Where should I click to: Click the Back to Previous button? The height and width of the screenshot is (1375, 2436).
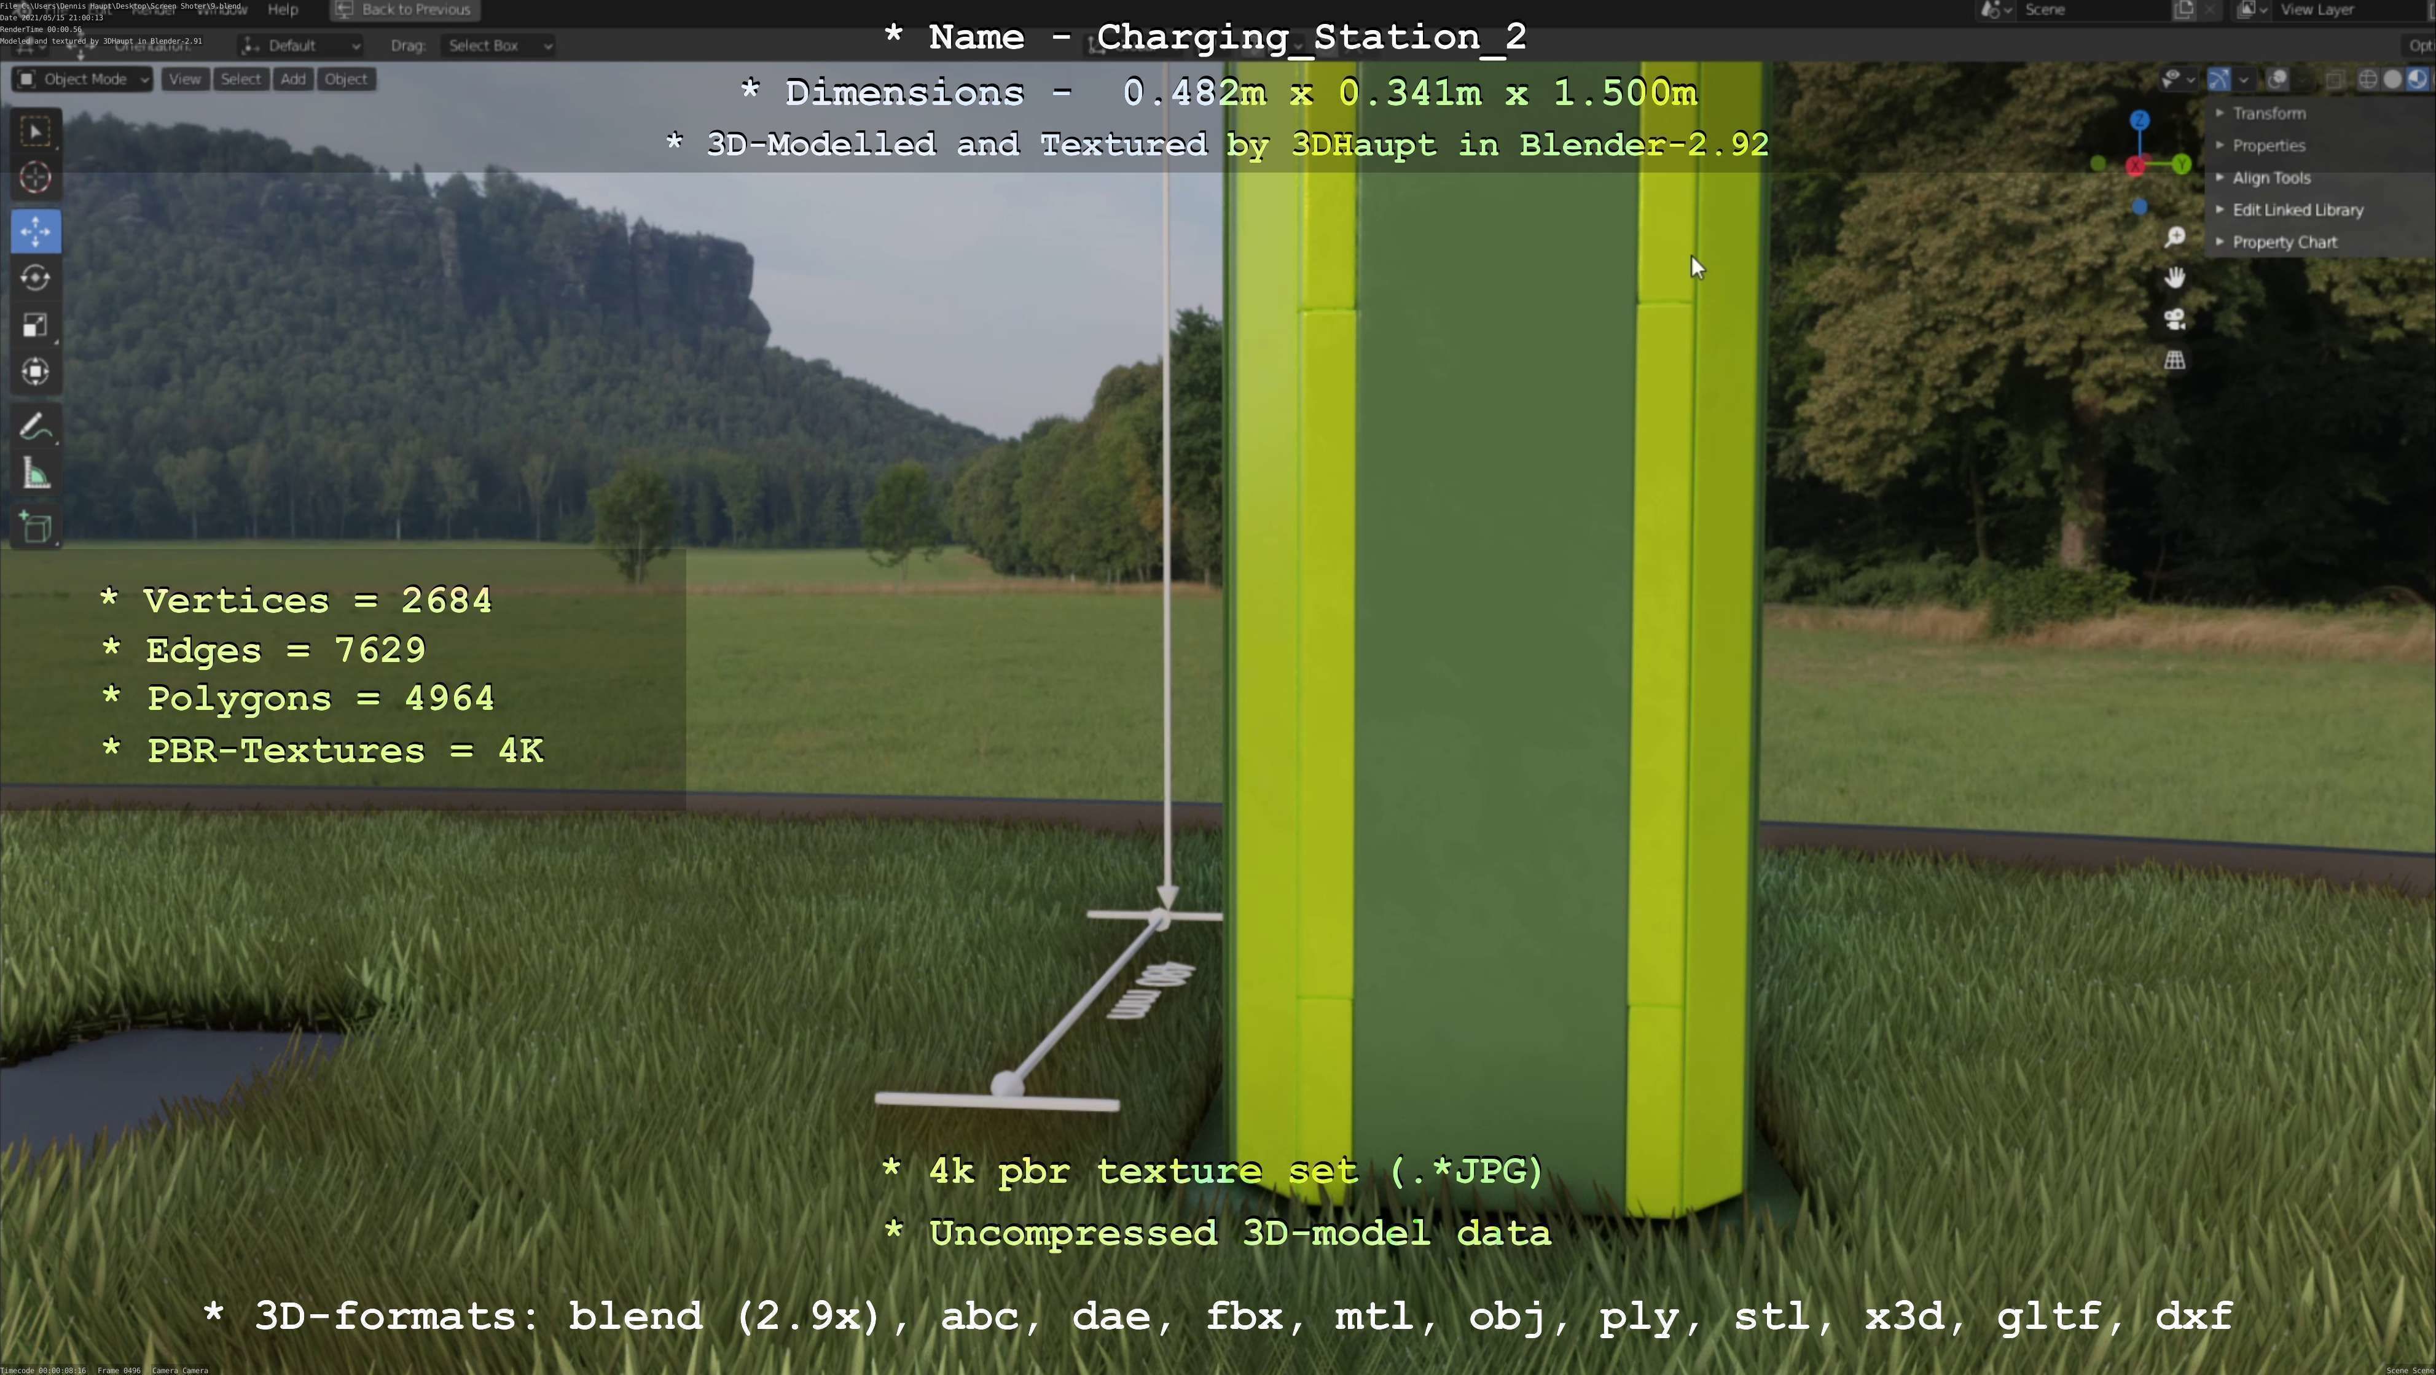405,9
